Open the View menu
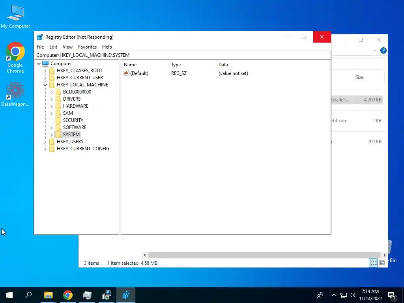404x303 pixels. [67, 47]
